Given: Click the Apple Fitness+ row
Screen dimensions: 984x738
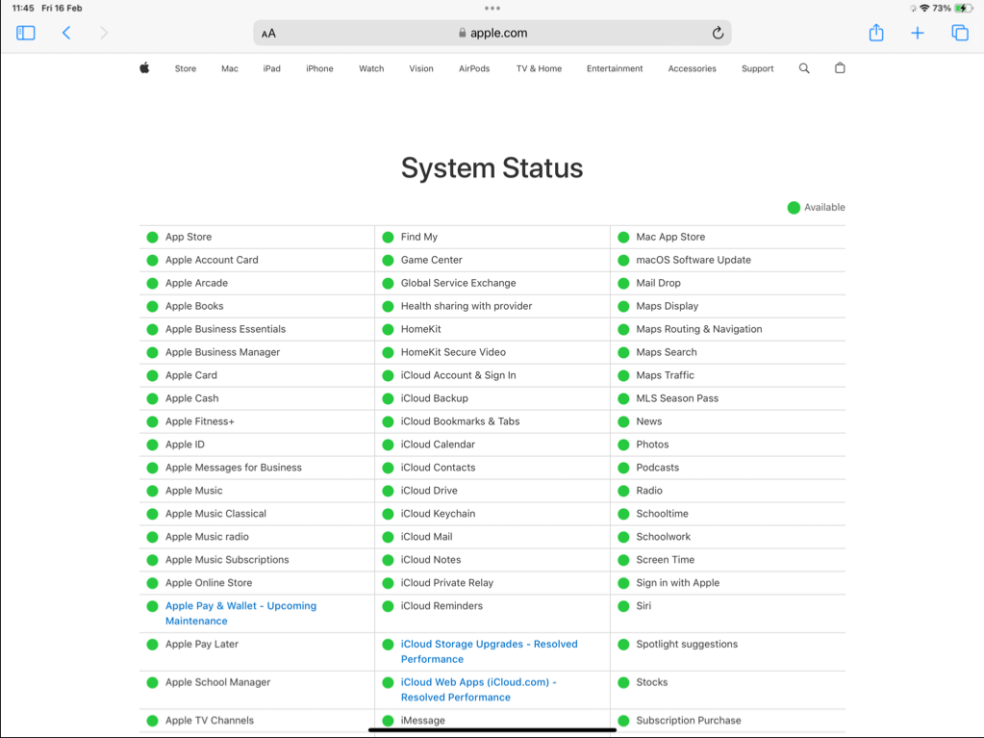Looking at the screenshot, I should point(257,421).
